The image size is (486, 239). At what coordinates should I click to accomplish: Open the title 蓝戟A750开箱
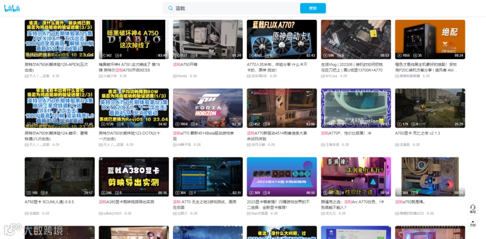[185, 65]
